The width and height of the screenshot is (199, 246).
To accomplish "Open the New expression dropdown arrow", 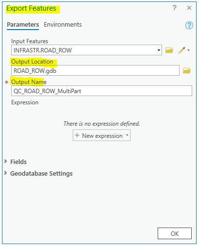I will [127, 135].
